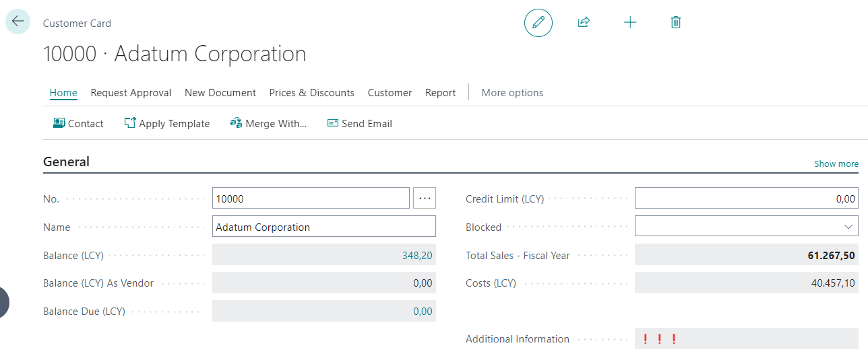Screen dimensions: 868x360
Task: Open the 348,20 Balance (LCY) link
Action: (x=417, y=256)
